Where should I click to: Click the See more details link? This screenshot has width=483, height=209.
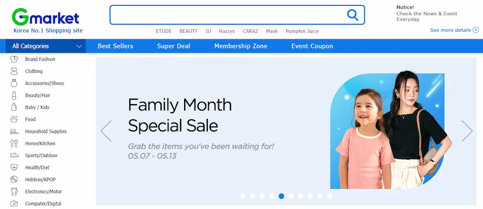click(454, 30)
